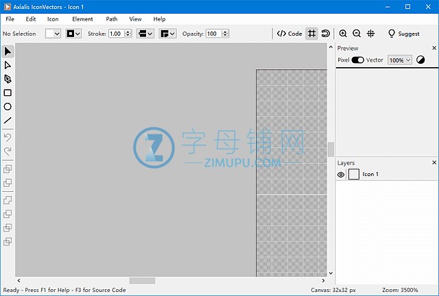Click the Opacity value field
This screenshot has height=296, width=439.
216,34
